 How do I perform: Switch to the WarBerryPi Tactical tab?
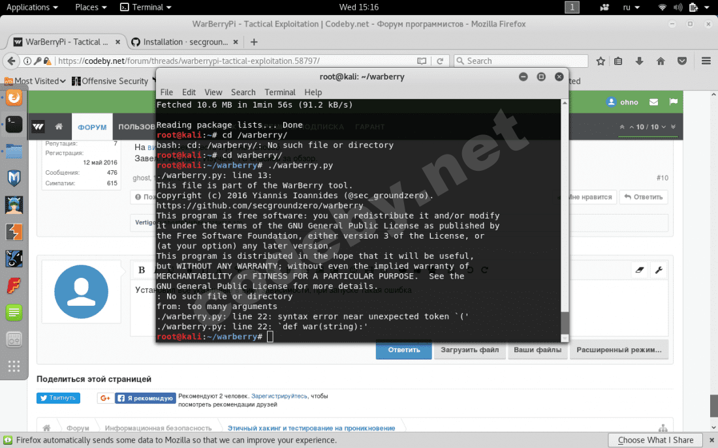(x=67, y=42)
